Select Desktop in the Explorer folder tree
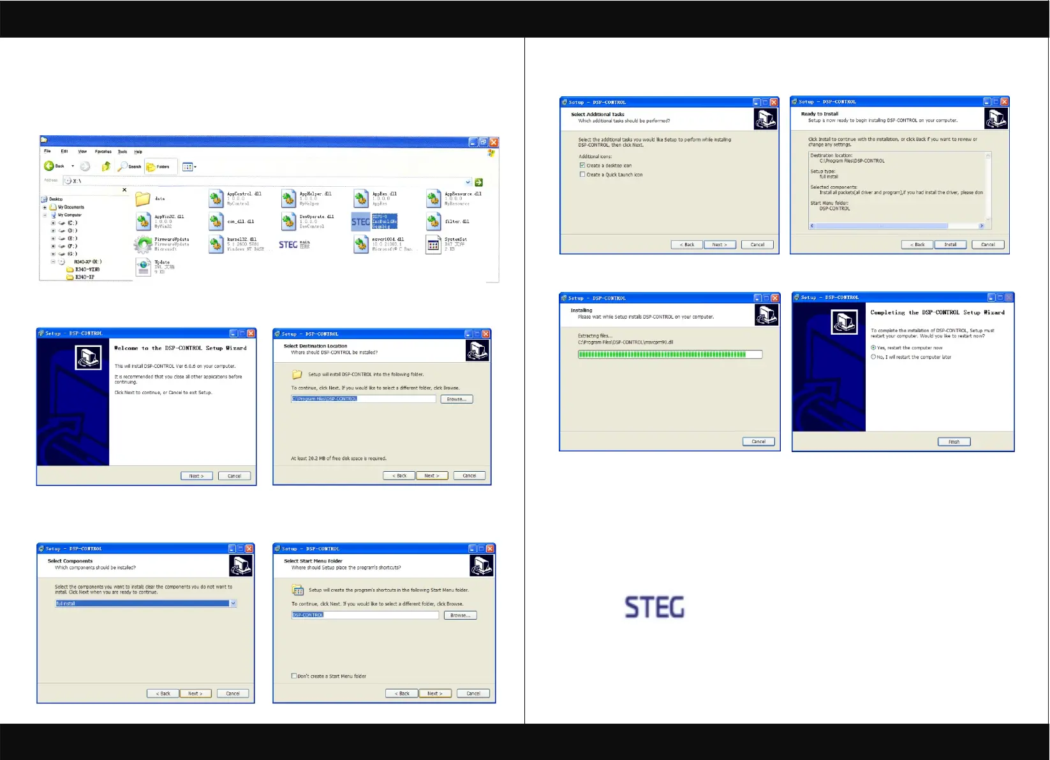 [52, 199]
